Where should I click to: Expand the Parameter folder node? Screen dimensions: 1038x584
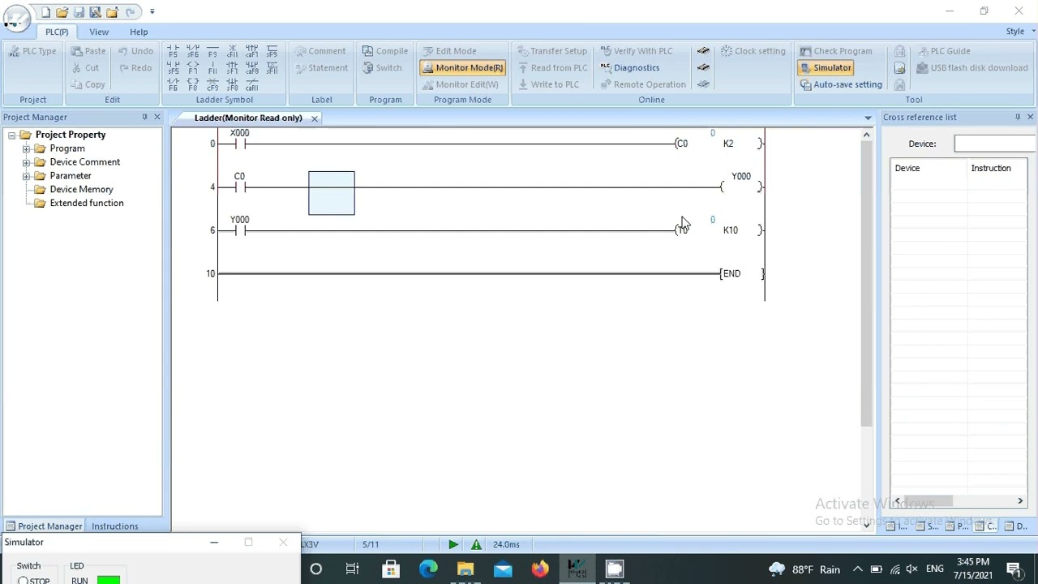(x=26, y=176)
